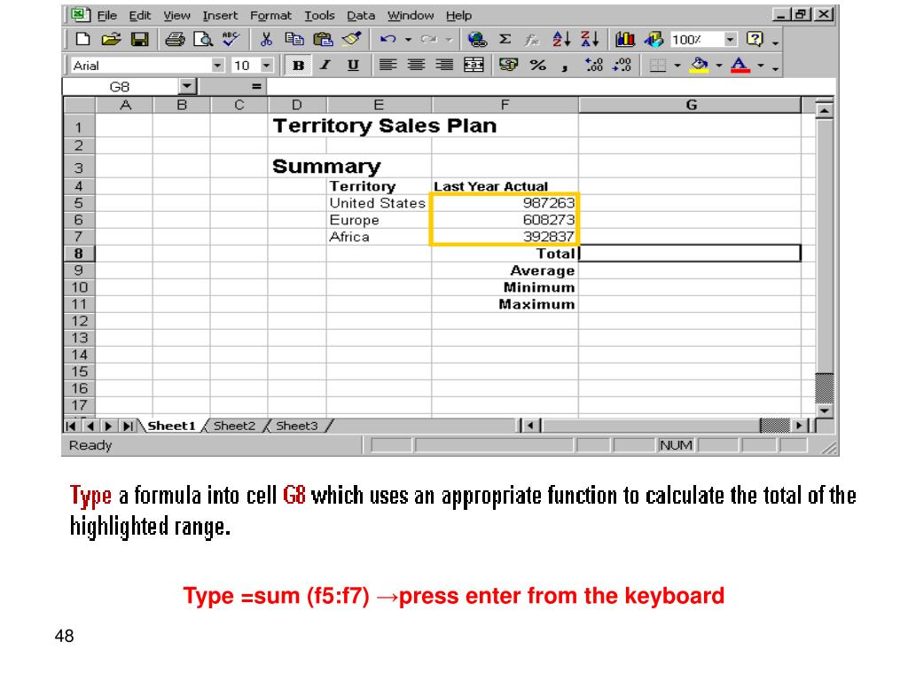Switch to the Sheet3 tab
908x681 pixels.
[x=296, y=426]
